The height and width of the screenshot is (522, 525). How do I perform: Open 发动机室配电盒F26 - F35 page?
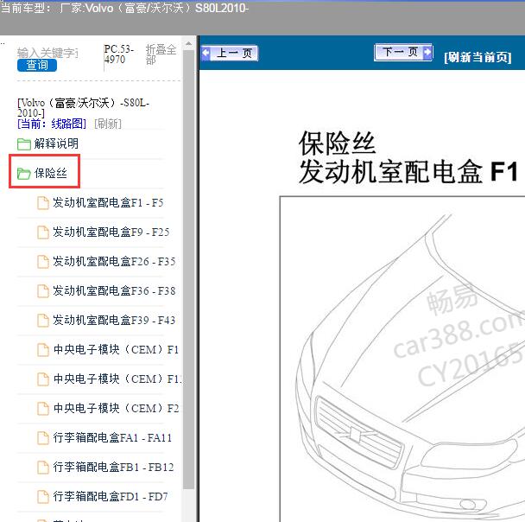pyautogui.click(x=114, y=261)
